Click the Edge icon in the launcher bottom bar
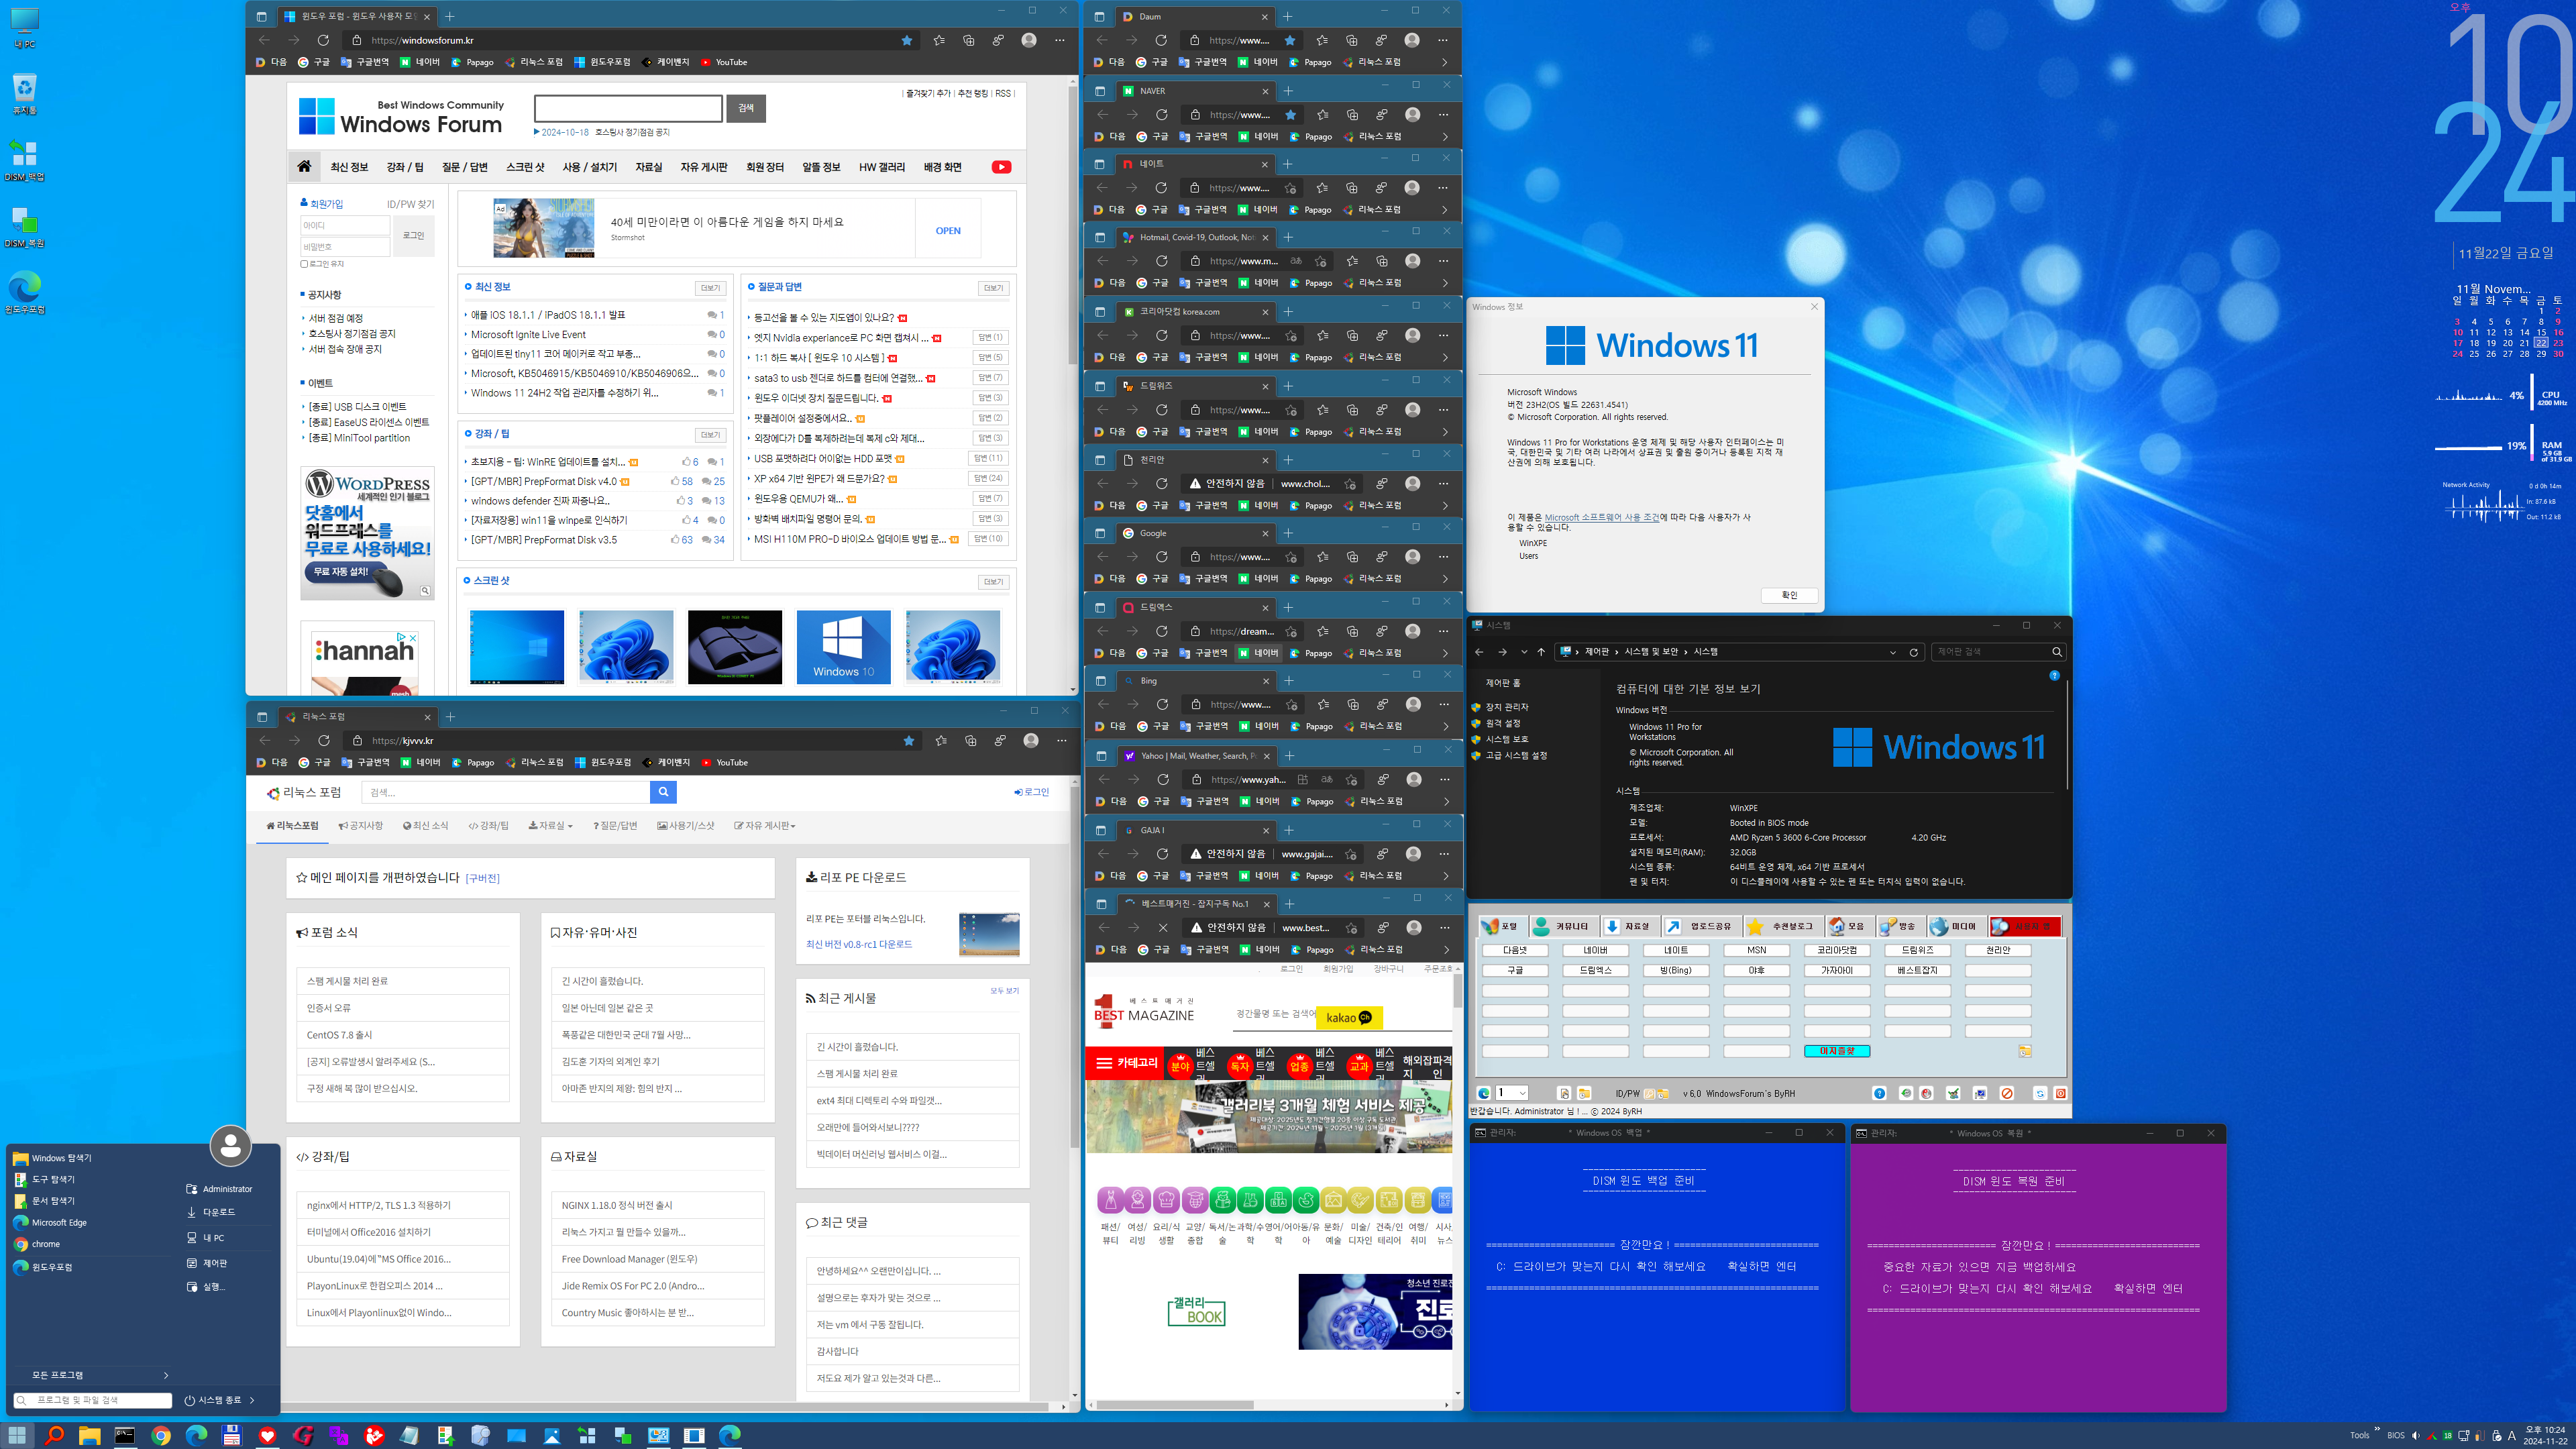2576x1449 pixels. tap(1483, 1093)
